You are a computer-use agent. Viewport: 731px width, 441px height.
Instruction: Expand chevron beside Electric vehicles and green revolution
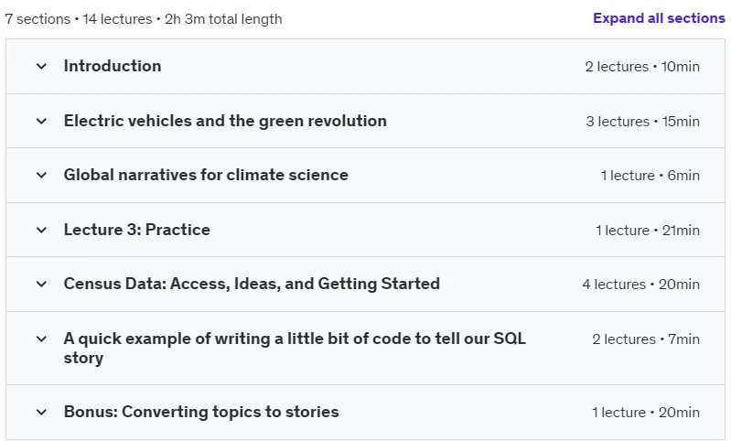point(41,121)
